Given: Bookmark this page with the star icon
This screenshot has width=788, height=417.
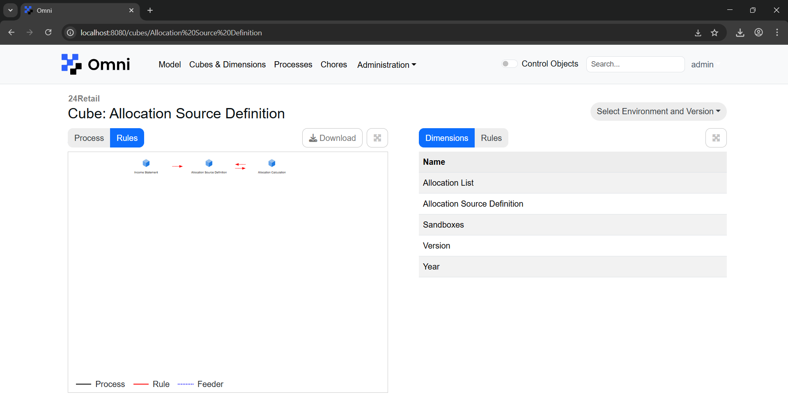Looking at the screenshot, I should [x=714, y=32].
